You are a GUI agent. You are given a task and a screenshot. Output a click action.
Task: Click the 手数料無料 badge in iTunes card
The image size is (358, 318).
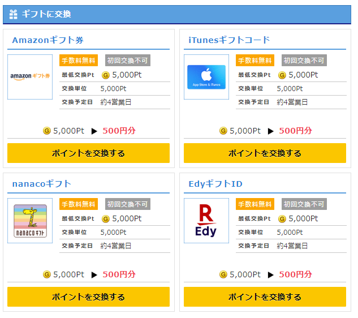[255, 61]
